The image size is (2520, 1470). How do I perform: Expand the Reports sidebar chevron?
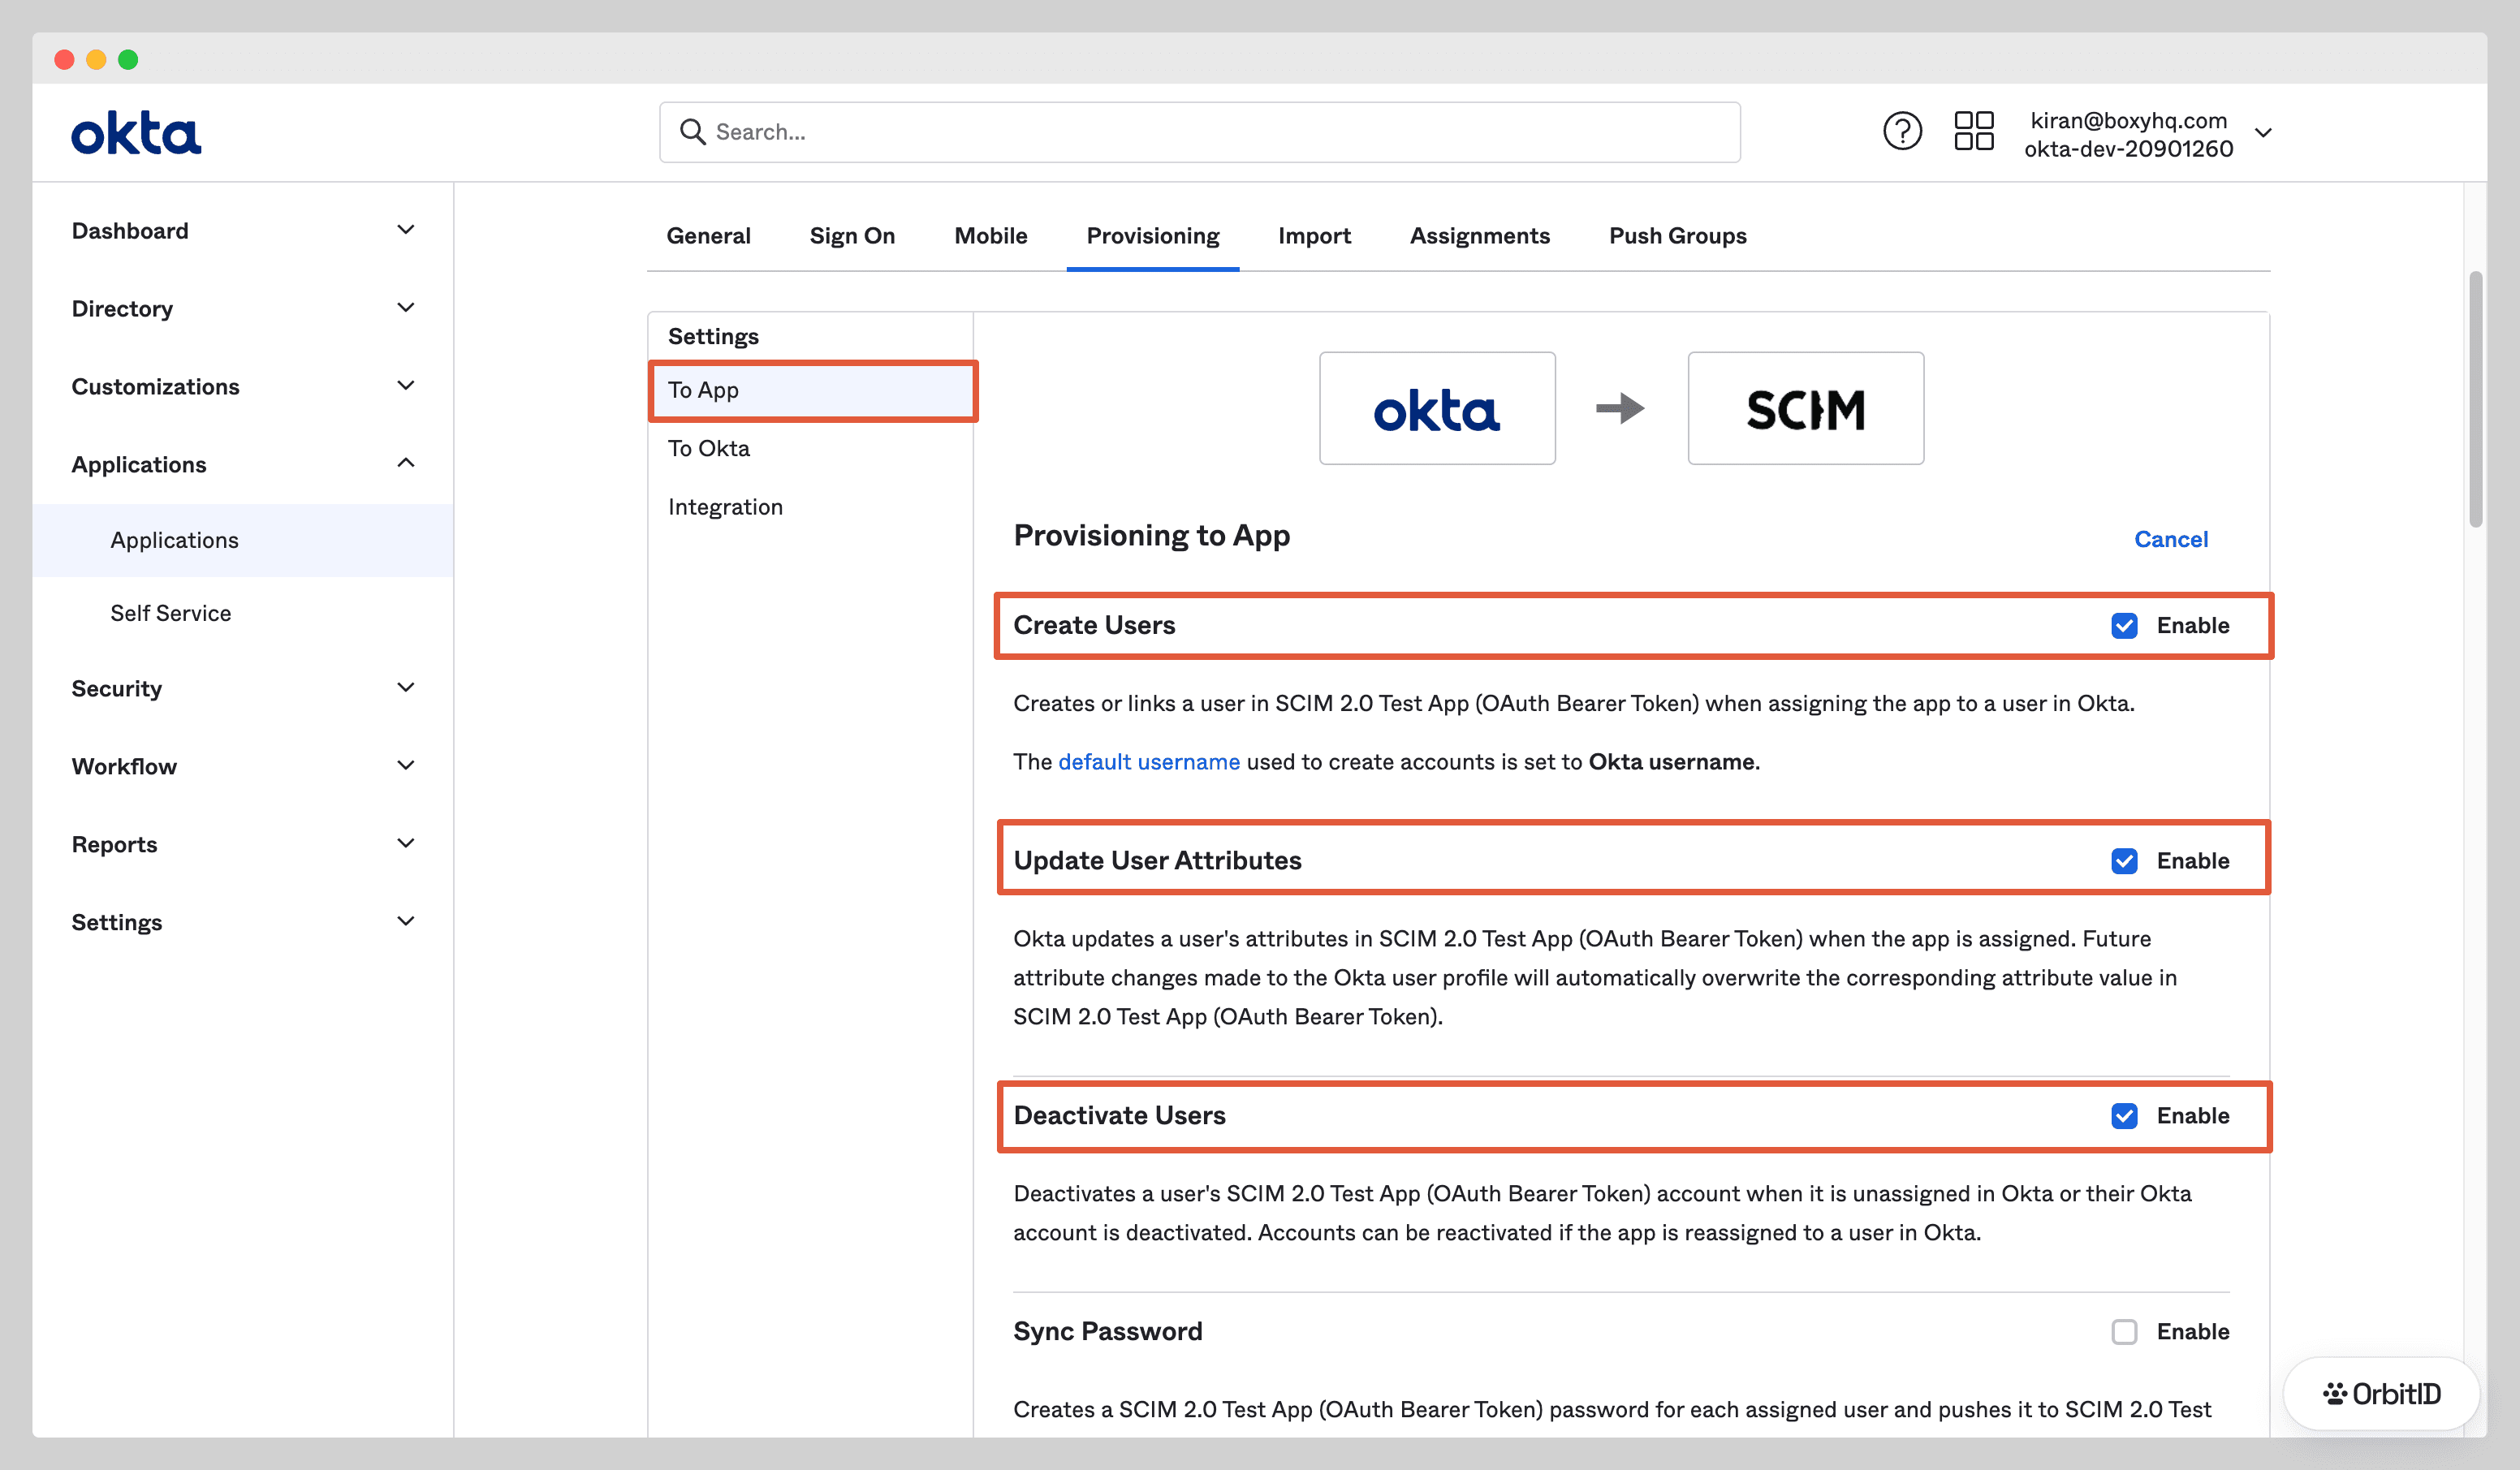coord(406,844)
